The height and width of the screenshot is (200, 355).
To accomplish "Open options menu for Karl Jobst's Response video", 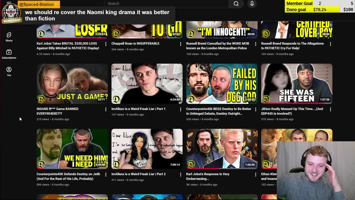I will pyautogui.click(x=255, y=174).
